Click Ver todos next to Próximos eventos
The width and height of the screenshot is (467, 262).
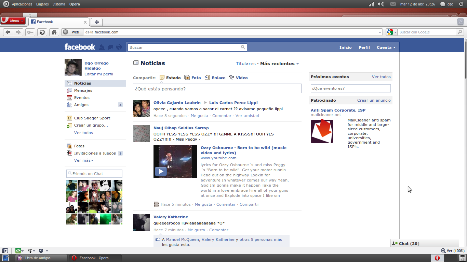[381, 77]
